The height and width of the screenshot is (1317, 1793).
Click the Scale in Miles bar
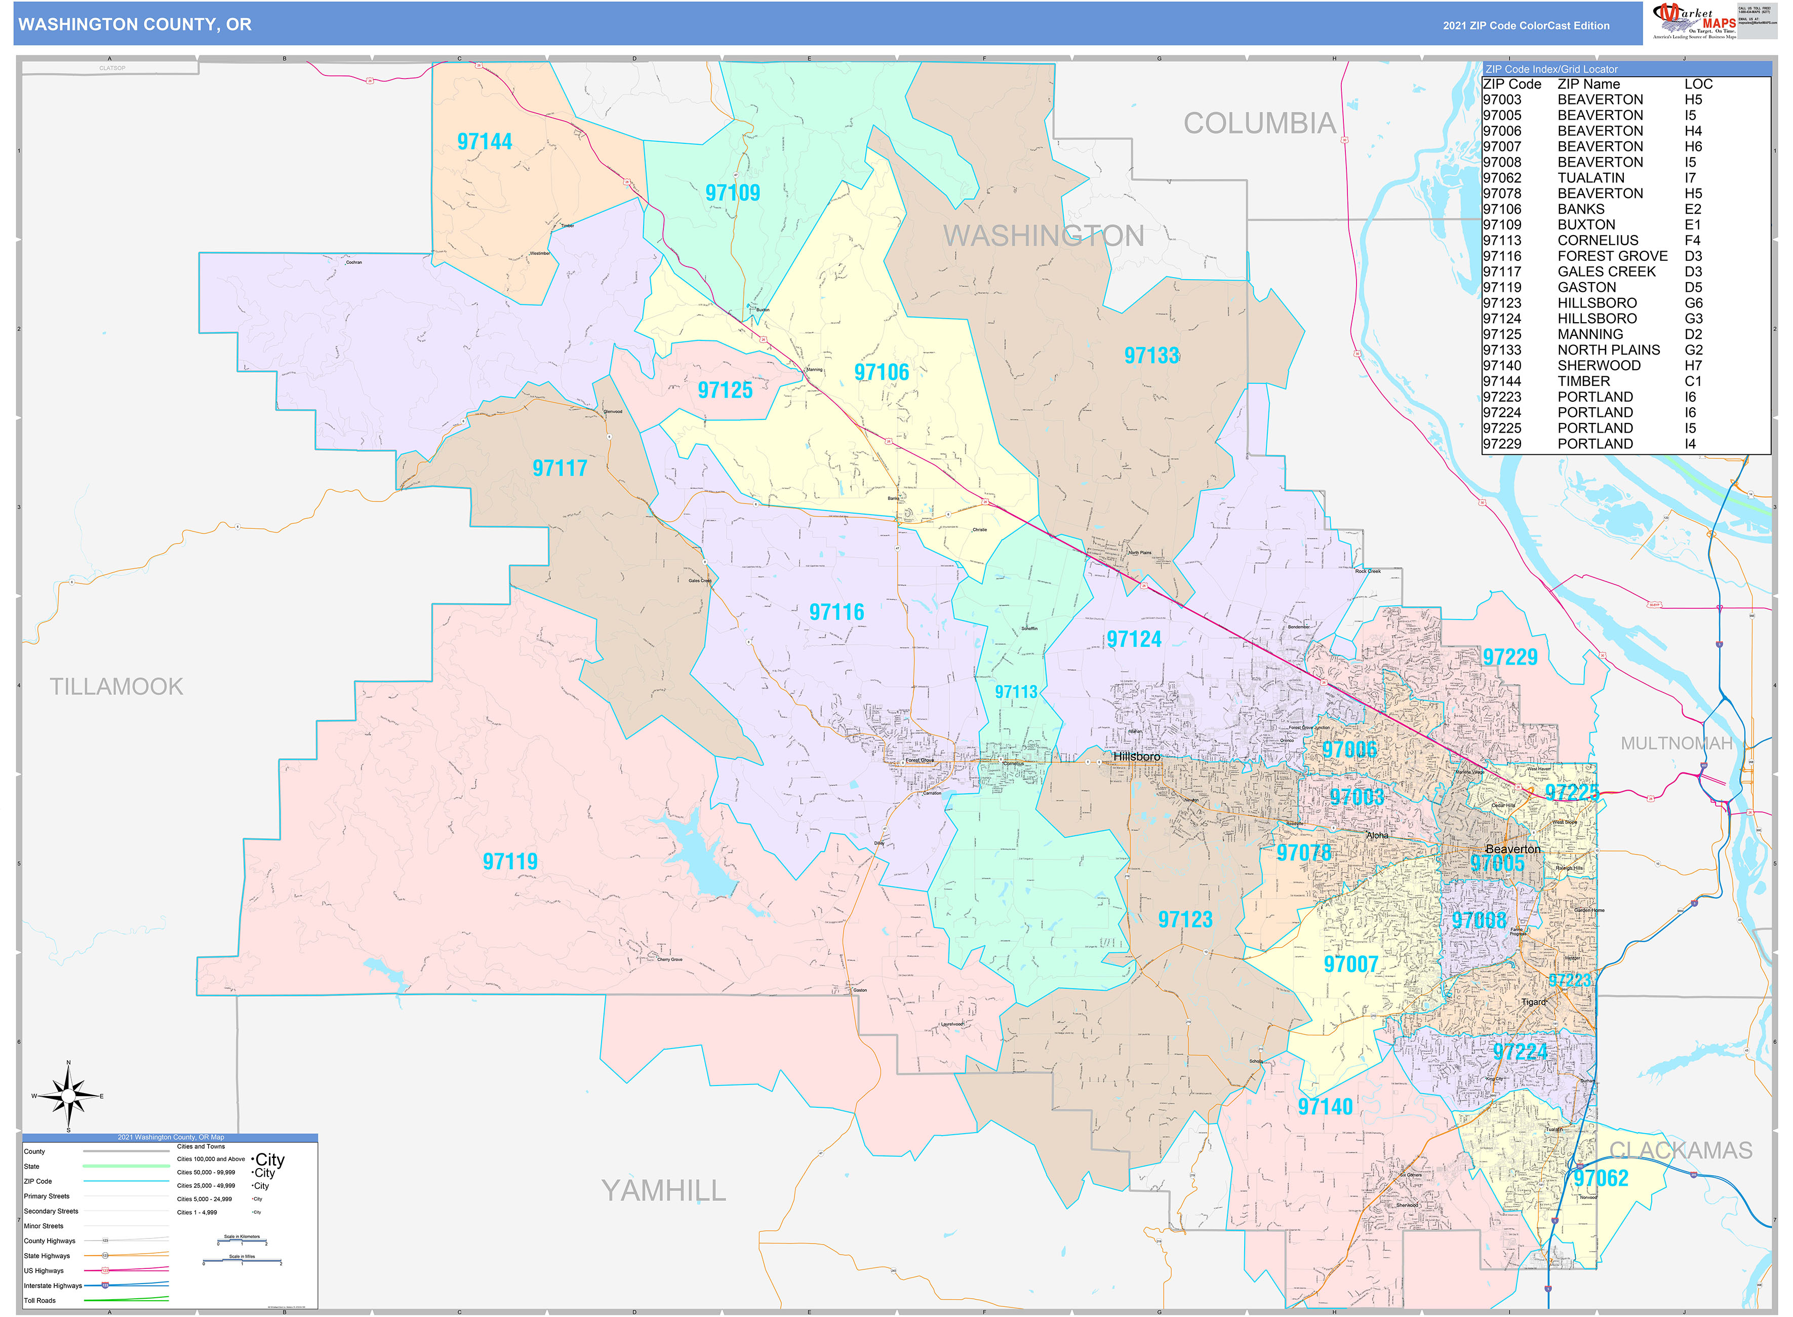point(242,1260)
